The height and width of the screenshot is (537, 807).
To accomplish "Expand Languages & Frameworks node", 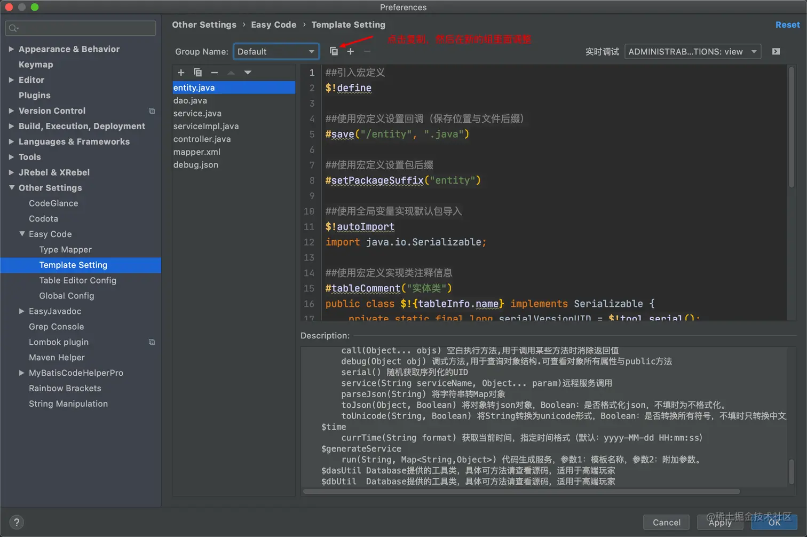I will [x=11, y=142].
